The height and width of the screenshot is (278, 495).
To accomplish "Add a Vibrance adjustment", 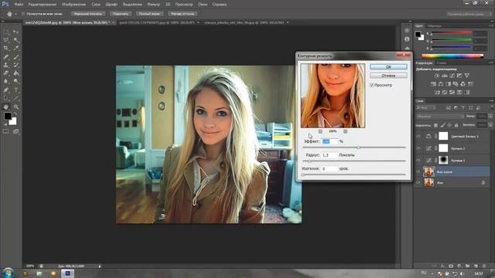I will click(467, 76).
